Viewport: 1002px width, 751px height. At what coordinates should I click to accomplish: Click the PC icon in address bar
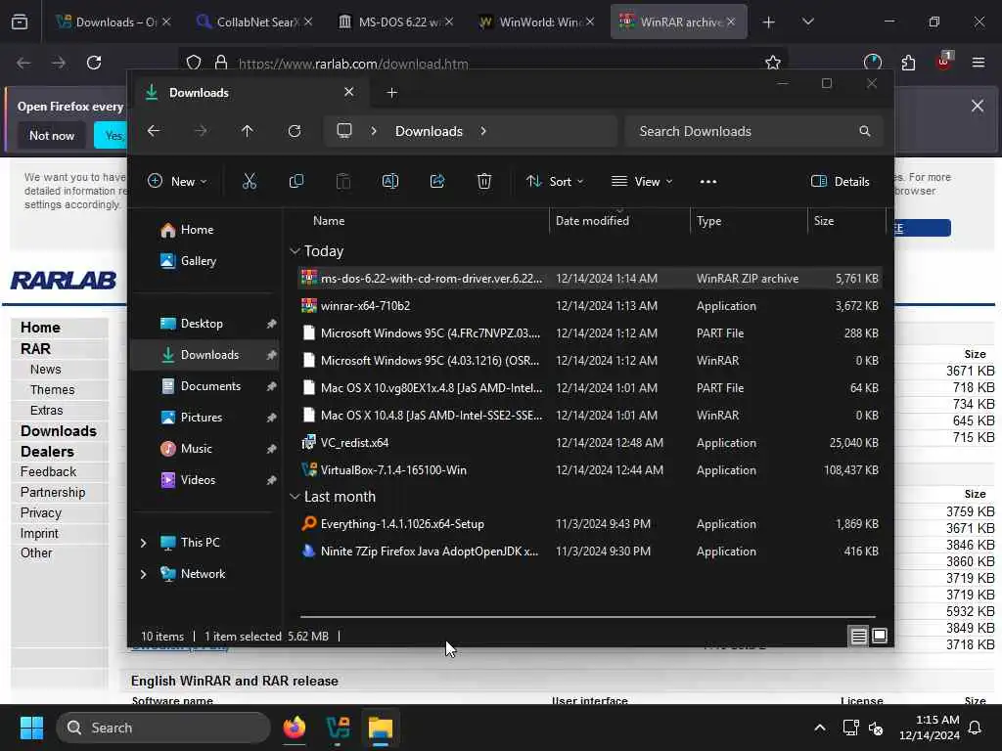(x=344, y=131)
